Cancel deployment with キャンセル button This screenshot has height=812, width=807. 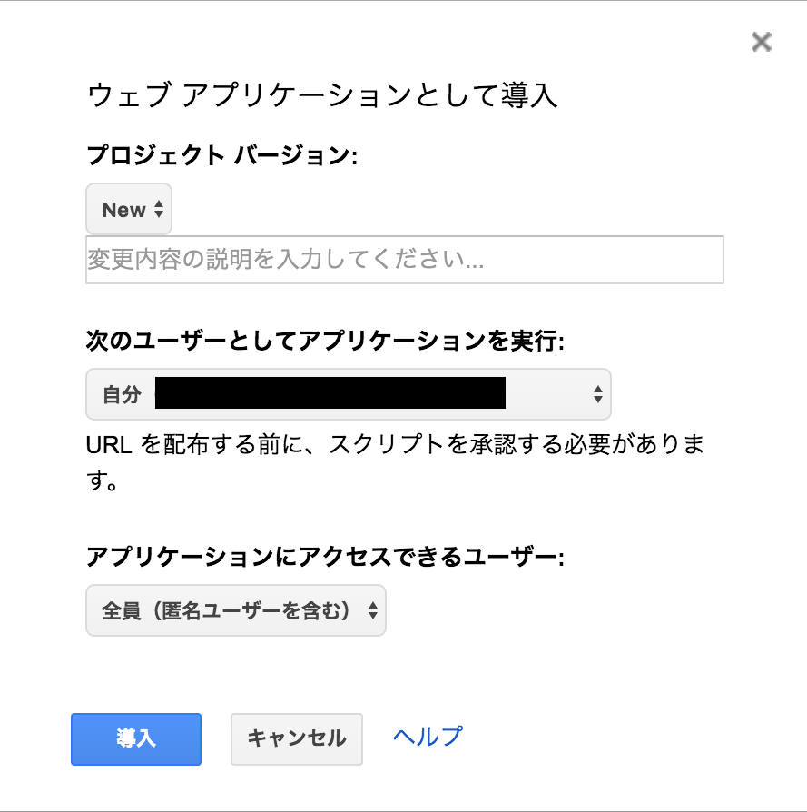(x=296, y=738)
